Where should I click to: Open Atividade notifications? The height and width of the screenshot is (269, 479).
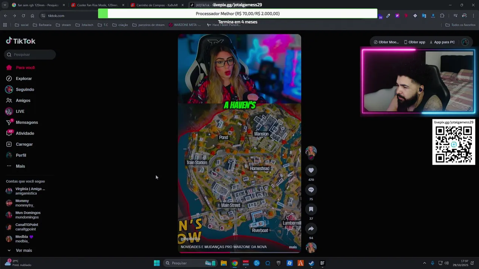click(x=20, y=133)
